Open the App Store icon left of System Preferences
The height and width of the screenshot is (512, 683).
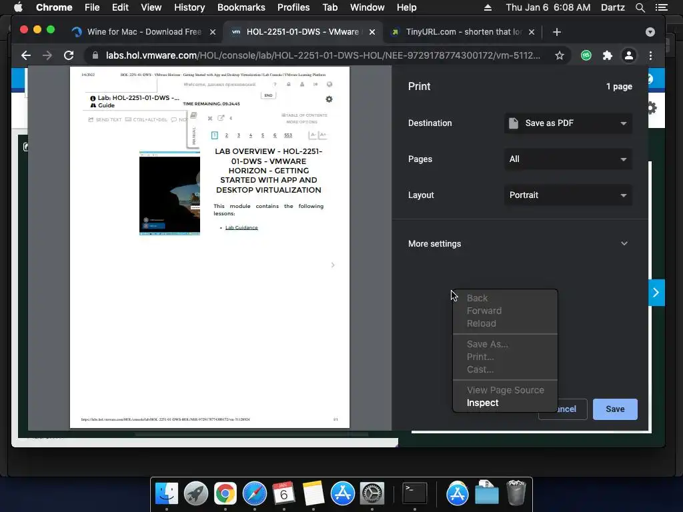click(343, 494)
